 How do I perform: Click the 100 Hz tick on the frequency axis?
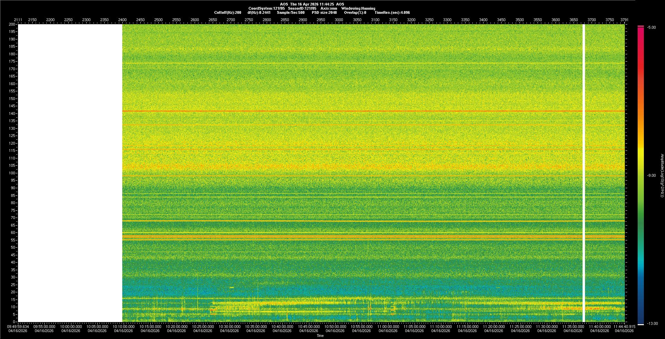click(12, 173)
